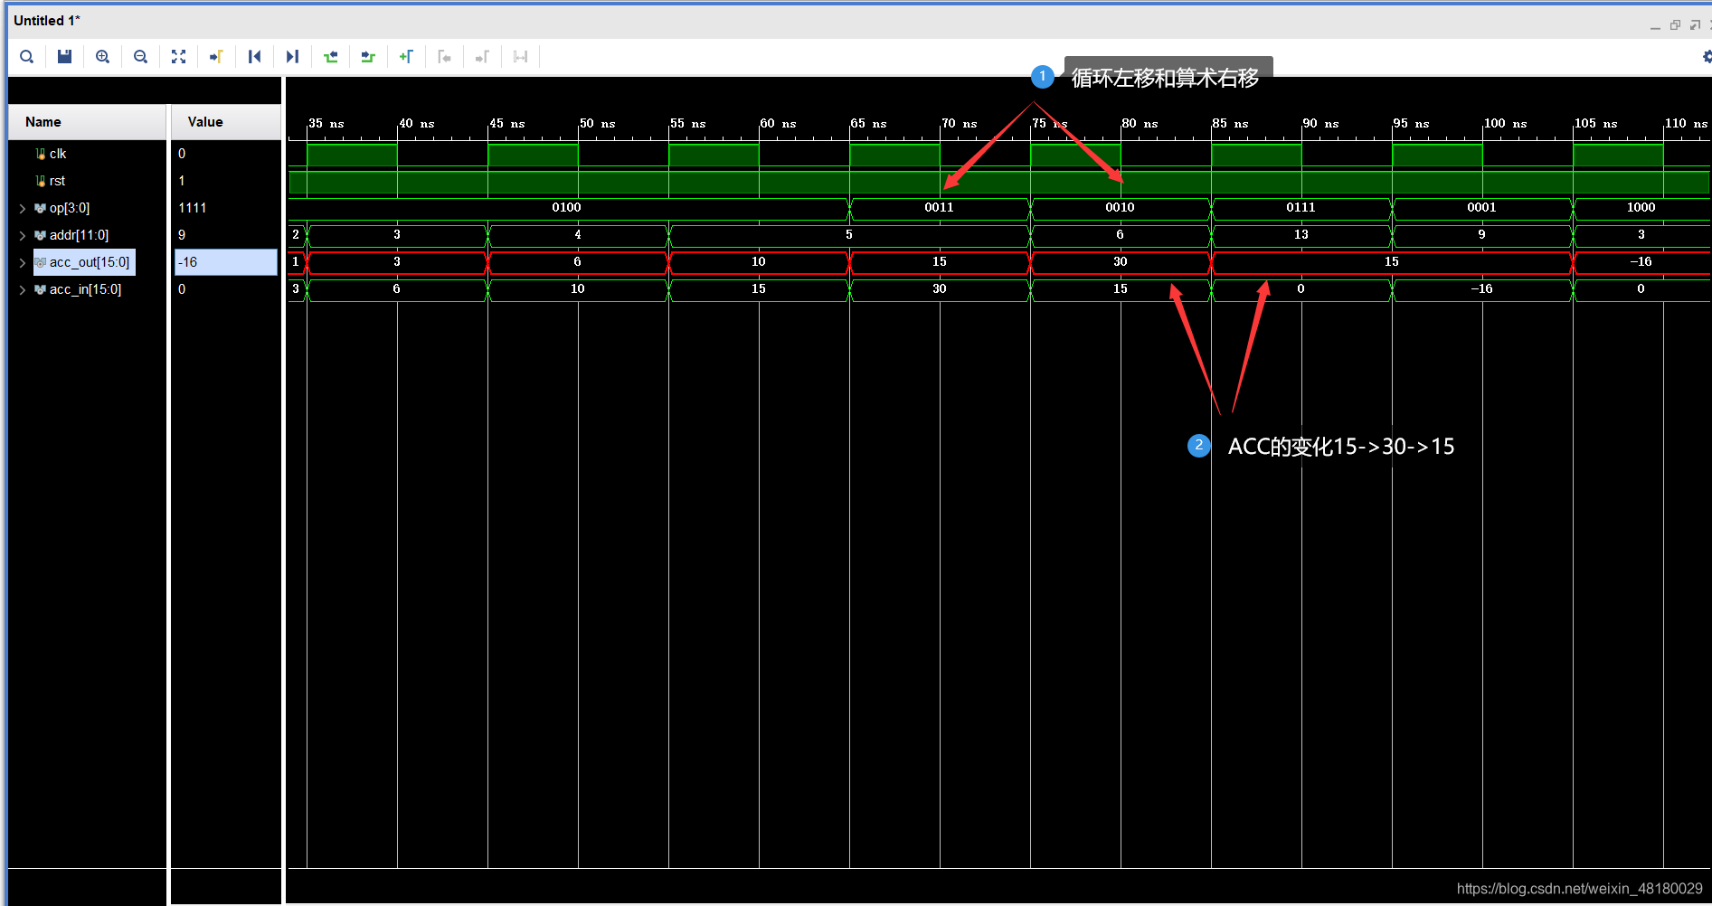1712x906 pixels.
Task: Click the -16 segment in acc_in waveform
Action: click(x=1482, y=289)
